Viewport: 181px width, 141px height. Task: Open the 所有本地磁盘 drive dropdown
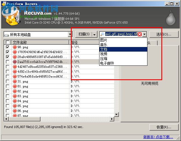(x=70, y=34)
